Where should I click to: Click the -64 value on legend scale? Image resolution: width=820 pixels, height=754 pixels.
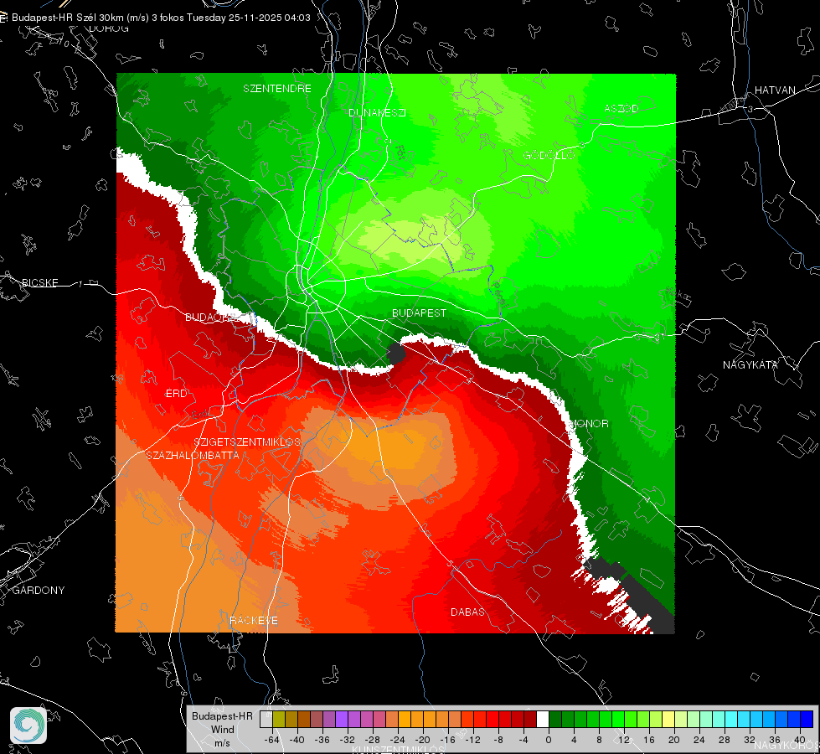coord(271,740)
